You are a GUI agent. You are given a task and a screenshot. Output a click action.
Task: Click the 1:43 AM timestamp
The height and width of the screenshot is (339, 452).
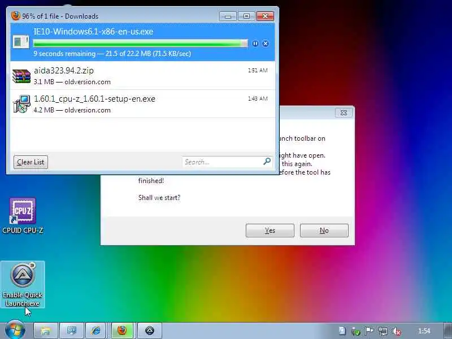258,98
